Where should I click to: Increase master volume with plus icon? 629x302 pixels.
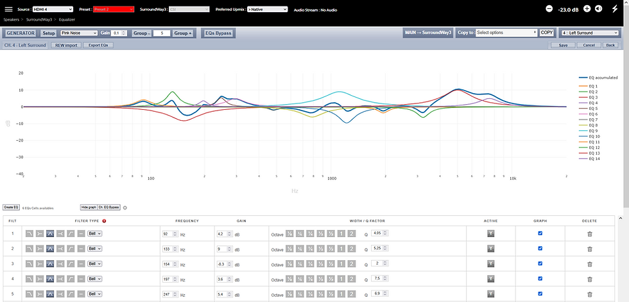tap(587, 9)
